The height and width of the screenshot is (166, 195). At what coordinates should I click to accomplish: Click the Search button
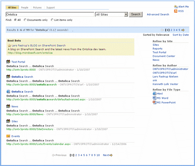click(x=136, y=15)
